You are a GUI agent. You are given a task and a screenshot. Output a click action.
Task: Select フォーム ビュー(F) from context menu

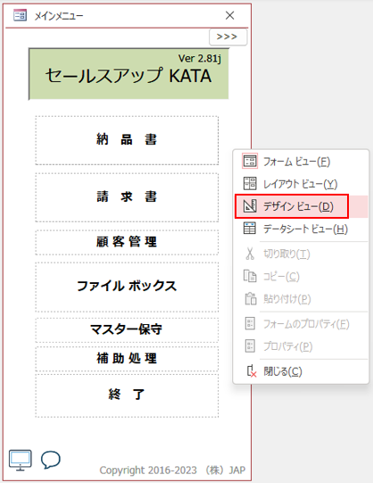click(x=301, y=161)
